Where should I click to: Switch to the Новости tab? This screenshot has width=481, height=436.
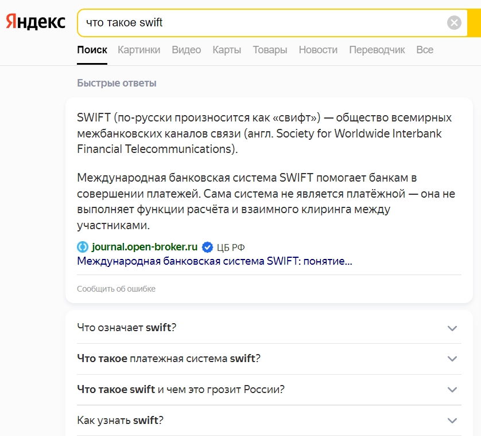316,50
